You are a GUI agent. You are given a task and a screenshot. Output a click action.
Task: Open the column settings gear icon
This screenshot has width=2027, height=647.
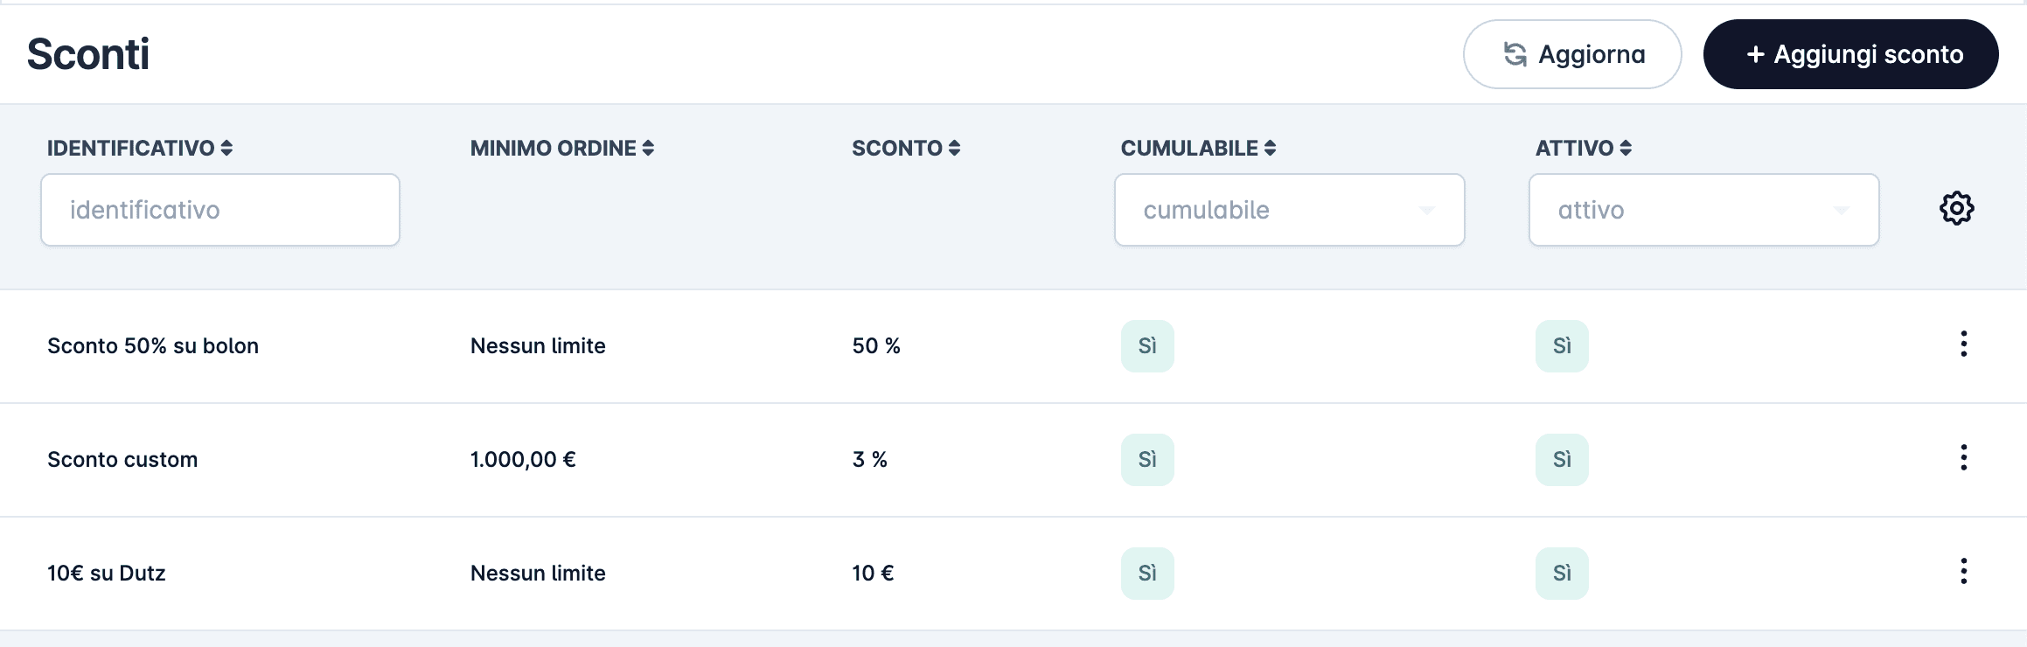(1956, 209)
